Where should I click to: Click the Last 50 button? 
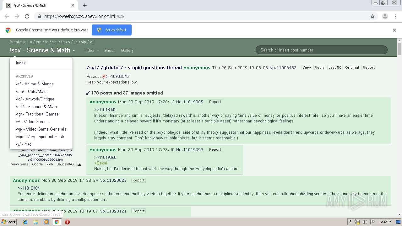[x=335, y=67]
